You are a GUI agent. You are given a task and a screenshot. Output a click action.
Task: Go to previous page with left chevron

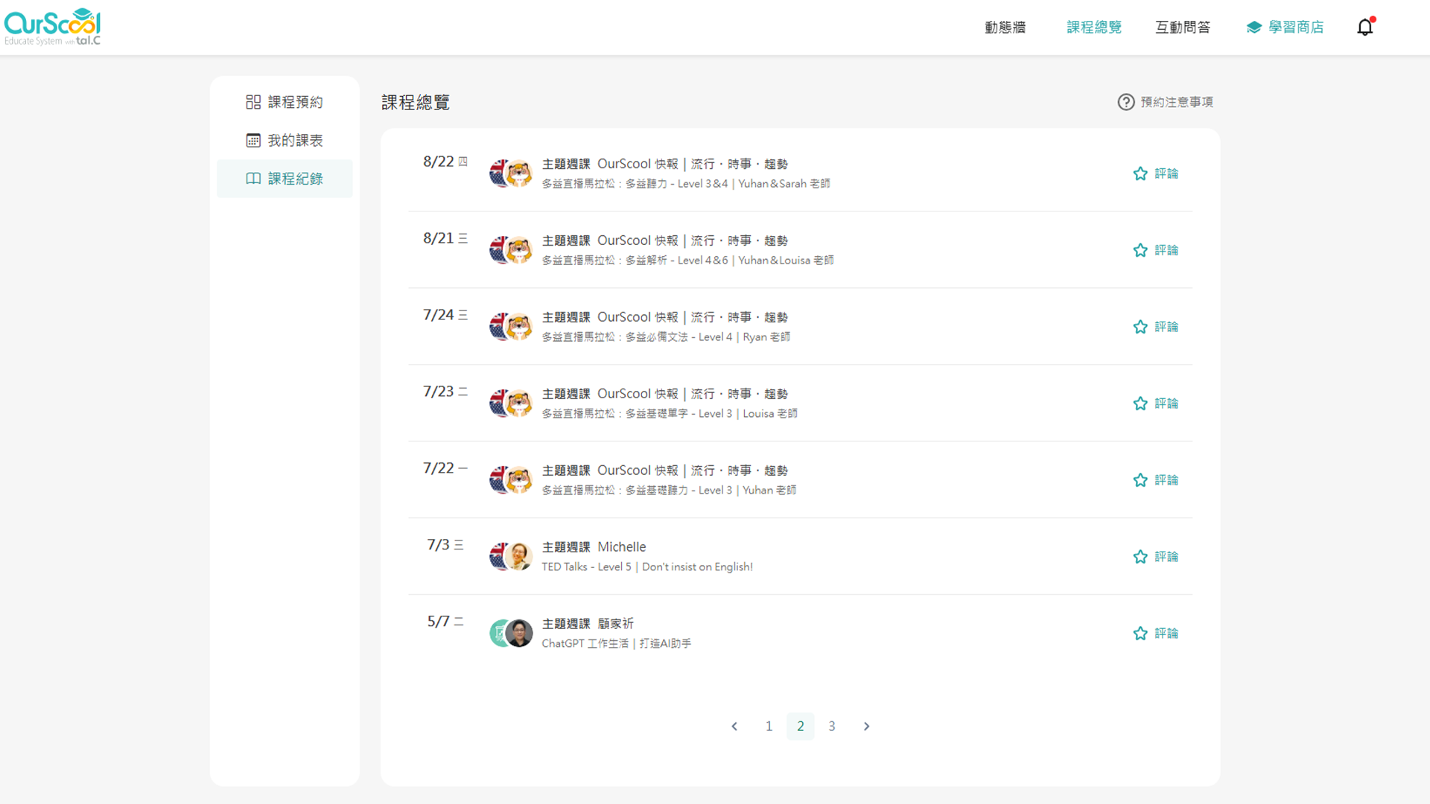(734, 727)
